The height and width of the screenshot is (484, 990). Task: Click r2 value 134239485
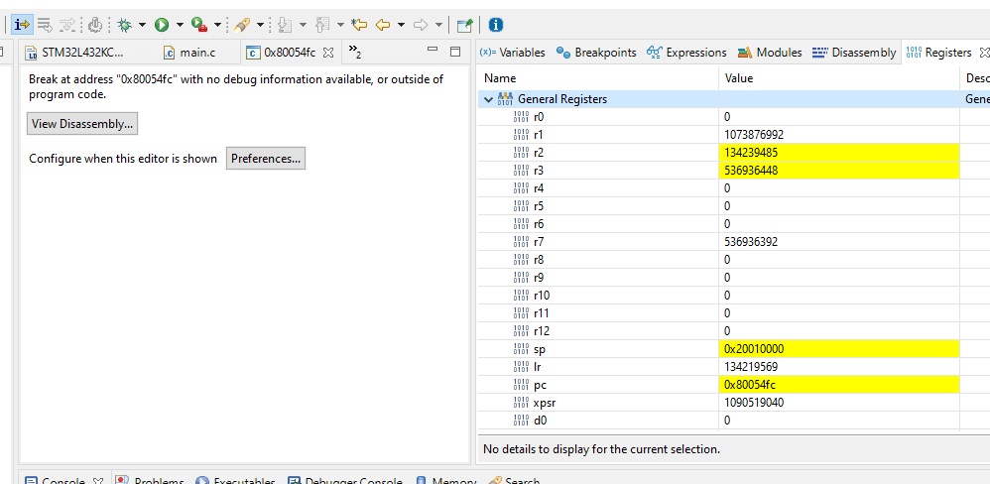pyautogui.click(x=751, y=153)
